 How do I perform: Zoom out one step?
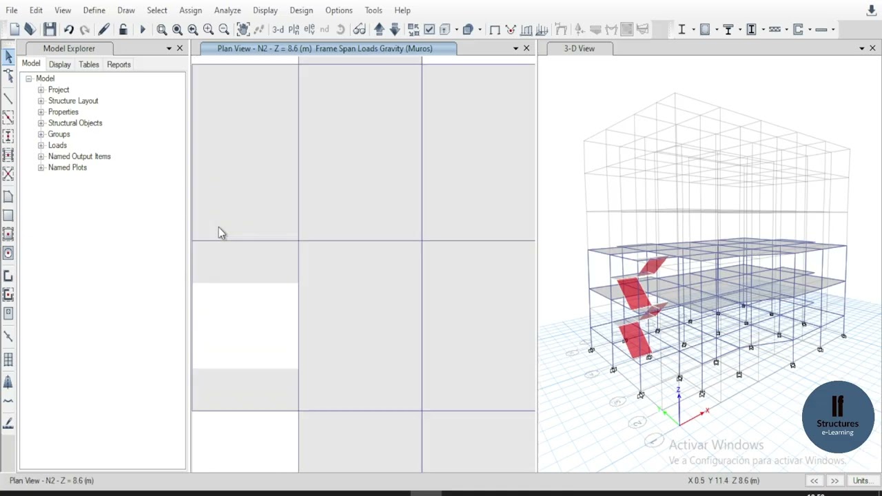coord(224,29)
